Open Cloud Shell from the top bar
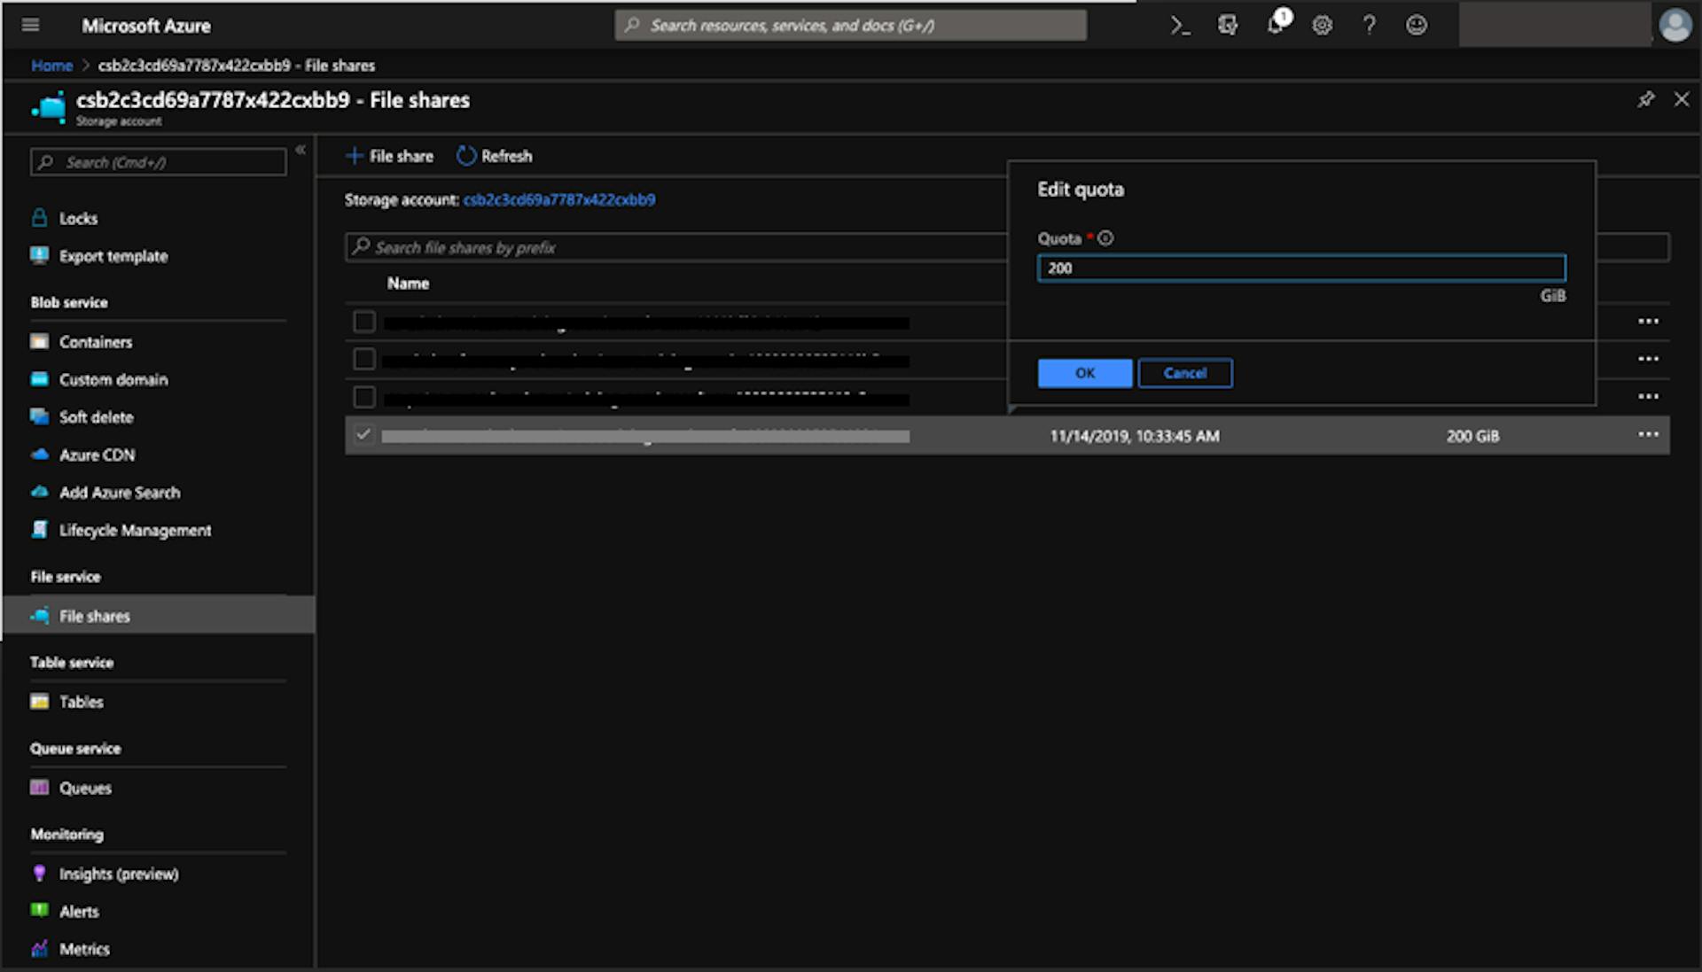Image resolution: width=1702 pixels, height=972 pixels. coord(1180,26)
